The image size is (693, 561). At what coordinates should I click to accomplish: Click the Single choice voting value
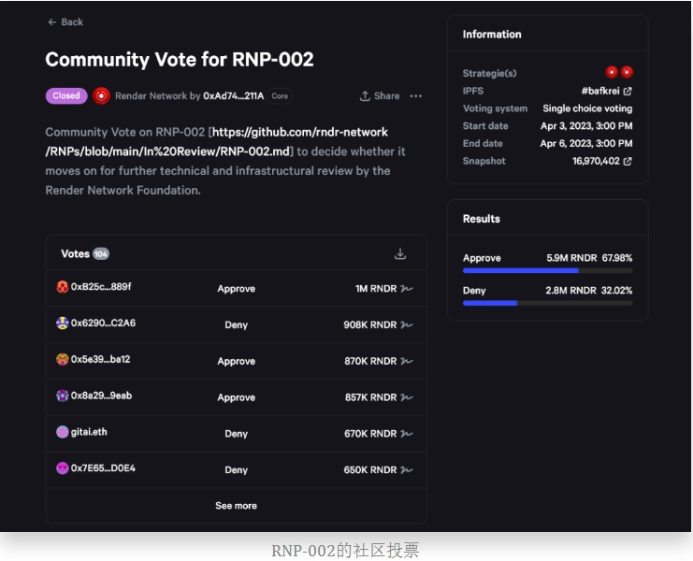tap(587, 108)
